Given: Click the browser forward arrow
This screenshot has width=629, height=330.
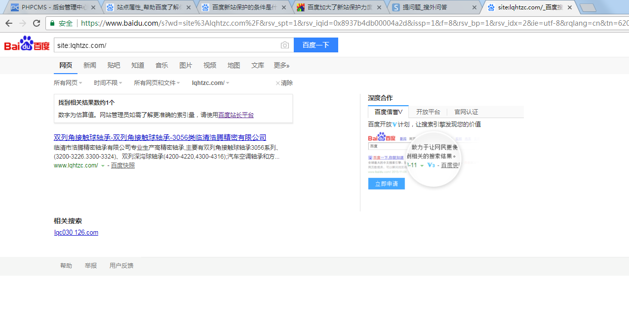Looking at the screenshot, I should pyautogui.click(x=23, y=23).
